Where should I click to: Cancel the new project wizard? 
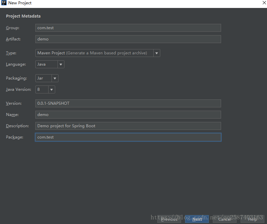(225, 219)
